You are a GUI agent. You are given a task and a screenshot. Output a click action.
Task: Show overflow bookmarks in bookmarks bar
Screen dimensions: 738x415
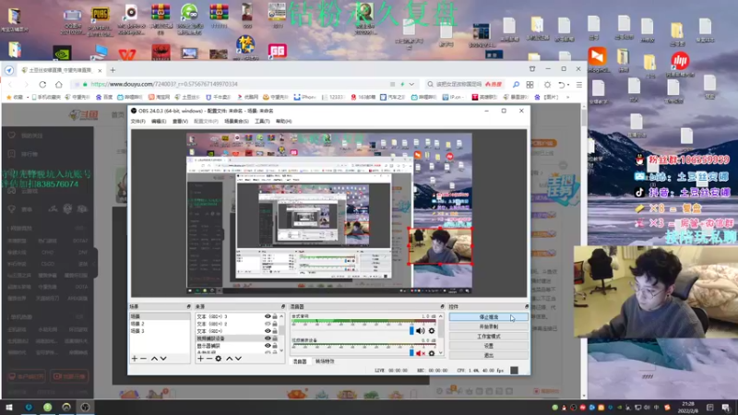coord(567,98)
